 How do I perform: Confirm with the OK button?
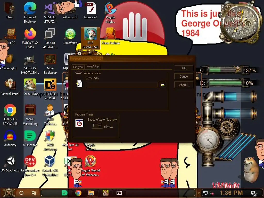coord(184,68)
